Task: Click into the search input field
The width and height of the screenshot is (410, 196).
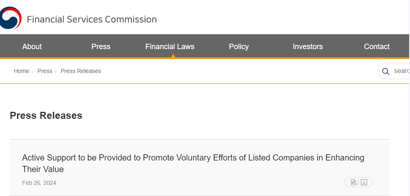Action: pyautogui.click(x=401, y=71)
